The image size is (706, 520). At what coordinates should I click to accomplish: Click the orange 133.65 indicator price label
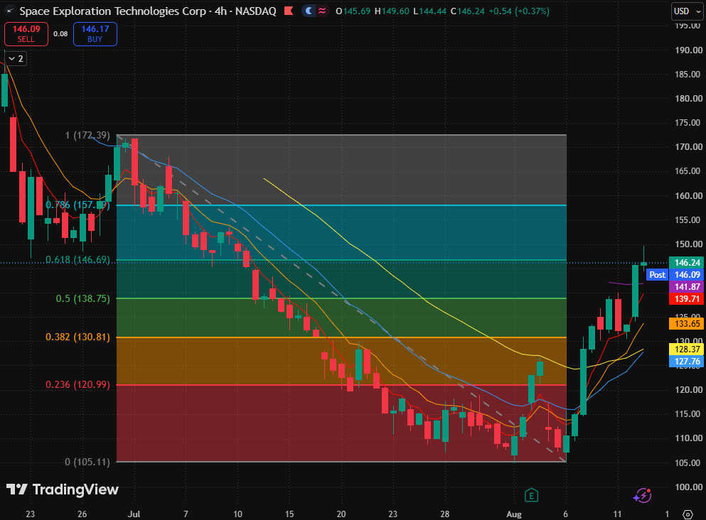687,323
